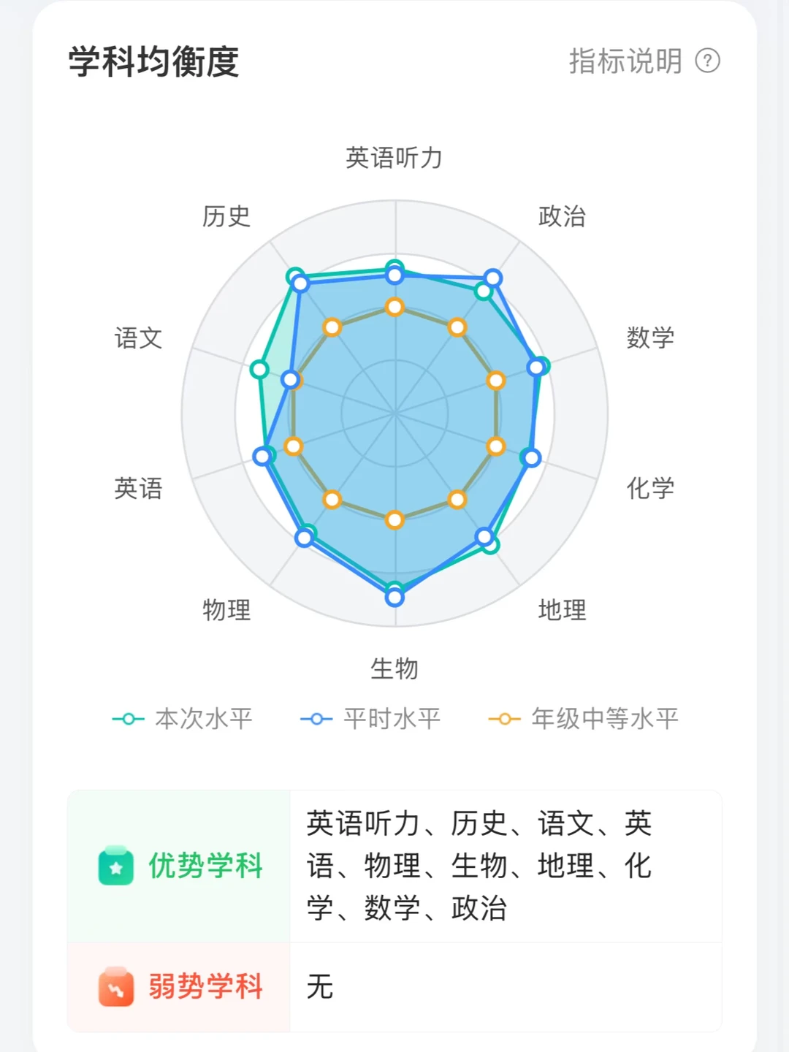Open the 指标说明 explanation
This screenshot has width=789, height=1052.
627,64
